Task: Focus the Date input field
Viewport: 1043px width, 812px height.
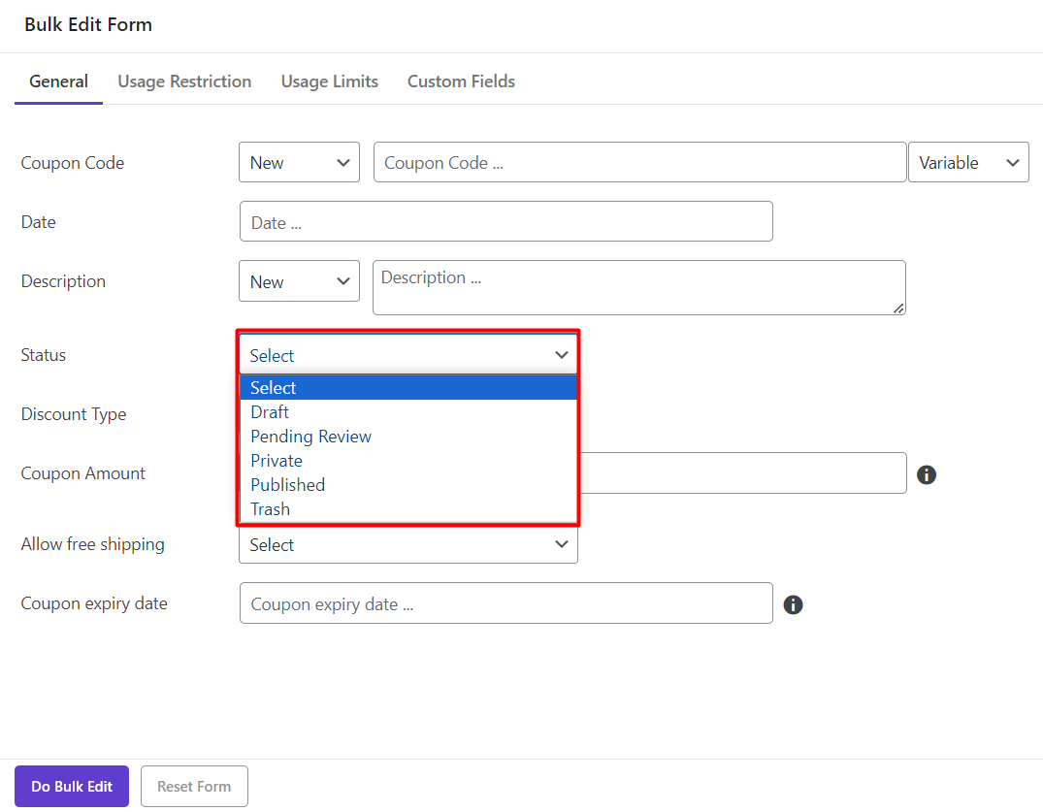Action: coord(505,222)
